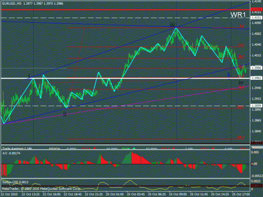Viewport: 263px width, 197px height.
Task: Select the black wave iv label
Action: pyautogui.click(x=241, y=82)
